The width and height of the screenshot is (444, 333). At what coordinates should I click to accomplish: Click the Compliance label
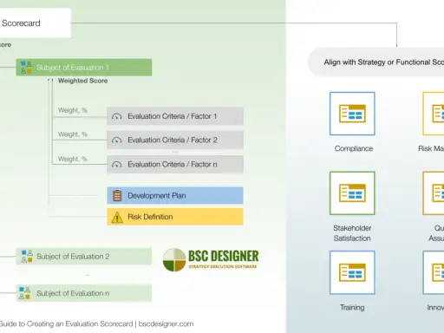pyautogui.click(x=354, y=148)
